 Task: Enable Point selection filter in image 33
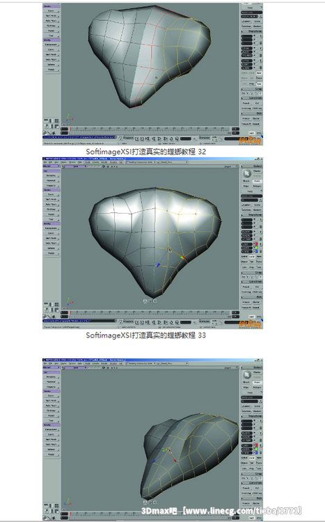click(x=257, y=181)
